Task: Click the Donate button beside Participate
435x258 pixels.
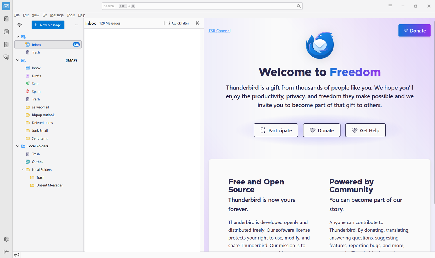Action: pos(322,130)
